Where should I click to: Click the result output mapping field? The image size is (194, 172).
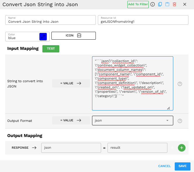click(x=137, y=148)
